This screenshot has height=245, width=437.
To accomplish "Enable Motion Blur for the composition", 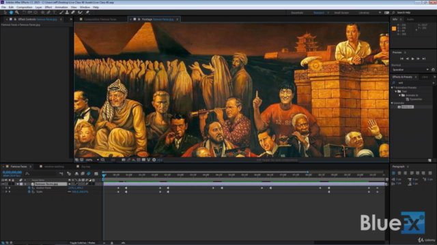I will [x=89, y=174].
